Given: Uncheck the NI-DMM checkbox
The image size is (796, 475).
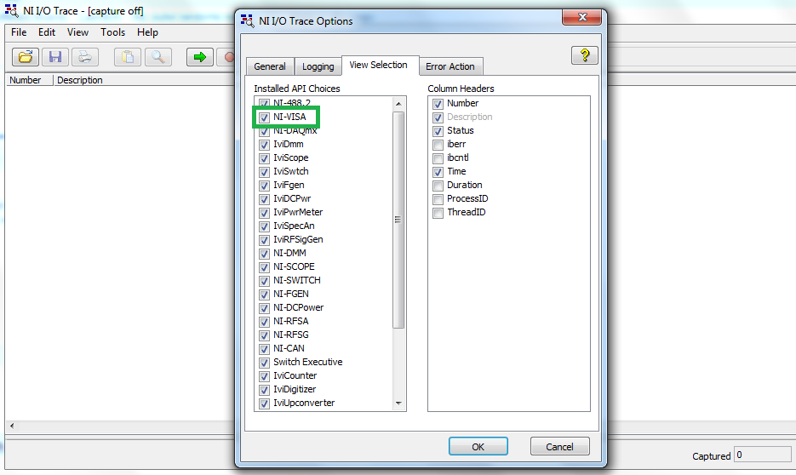Looking at the screenshot, I should [x=264, y=254].
